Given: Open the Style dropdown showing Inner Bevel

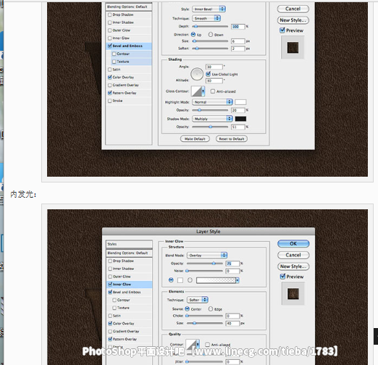Looking at the screenshot, I should click(209, 9).
